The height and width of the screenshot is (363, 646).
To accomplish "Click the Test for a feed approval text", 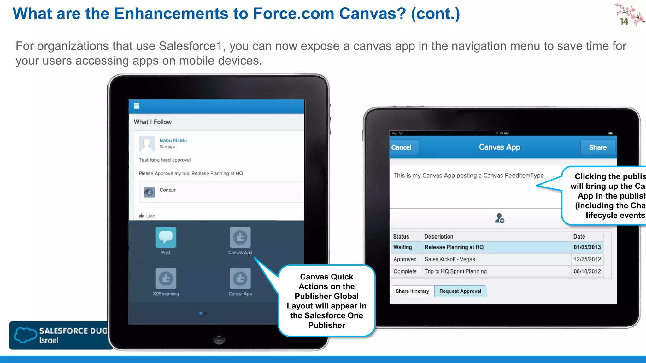I will [165, 160].
